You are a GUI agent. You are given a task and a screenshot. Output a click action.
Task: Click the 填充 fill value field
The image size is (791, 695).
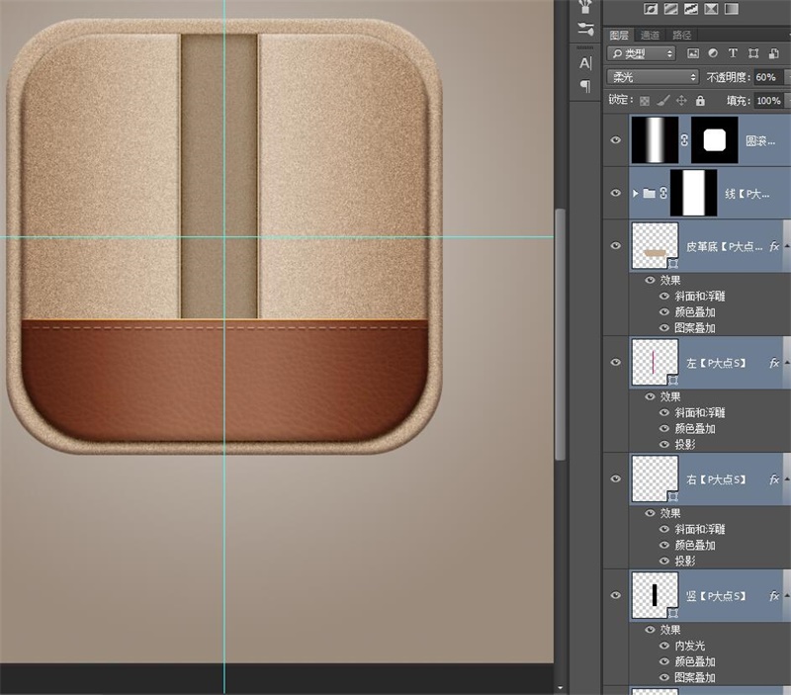pyautogui.click(x=769, y=101)
